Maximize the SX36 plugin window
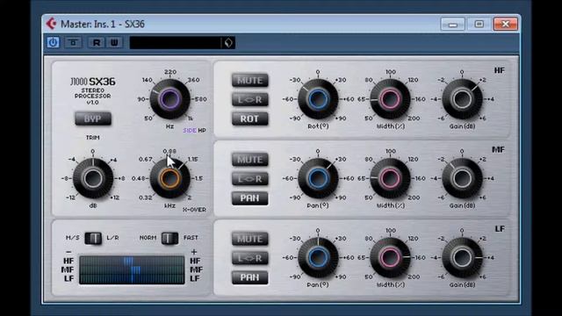562x316 pixels. (x=479, y=25)
